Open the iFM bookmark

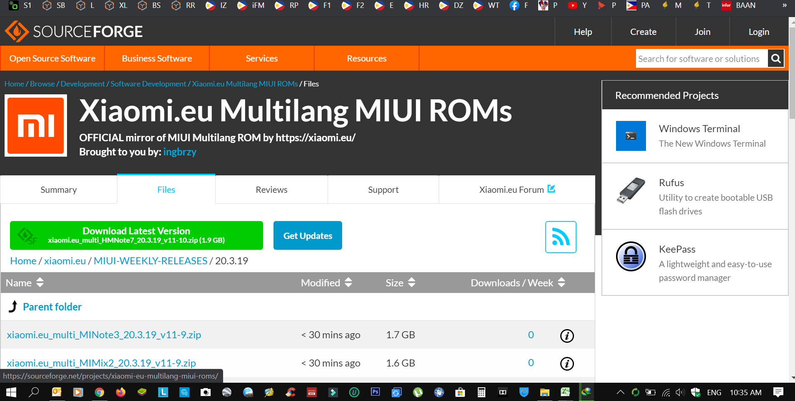coord(251,5)
